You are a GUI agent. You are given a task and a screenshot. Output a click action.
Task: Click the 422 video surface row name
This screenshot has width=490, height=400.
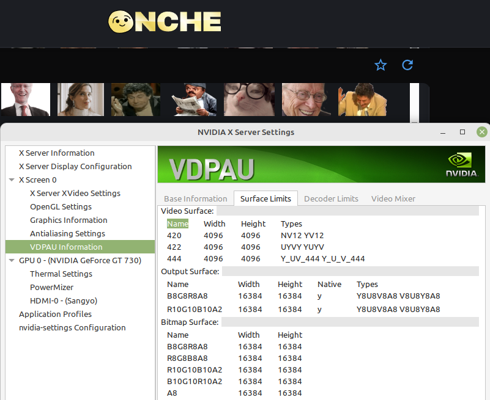coord(174,247)
